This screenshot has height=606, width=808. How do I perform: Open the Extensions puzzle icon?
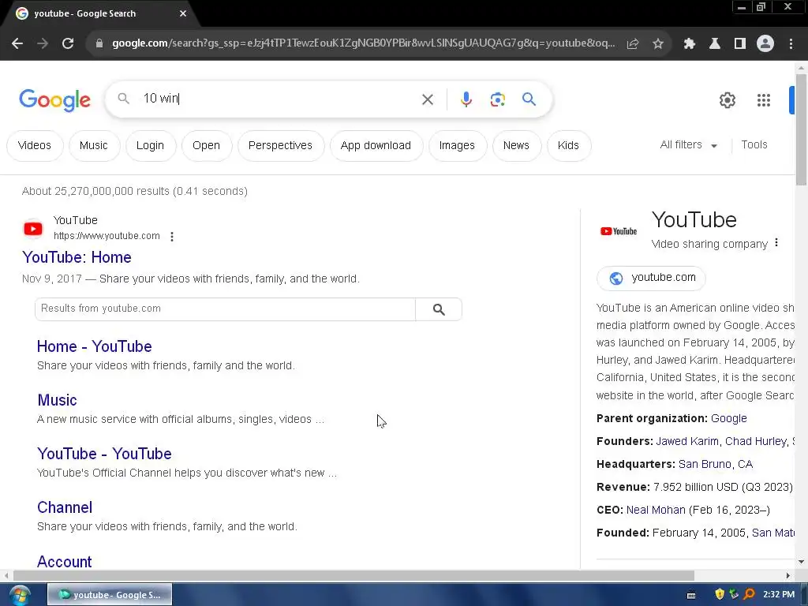click(690, 44)
